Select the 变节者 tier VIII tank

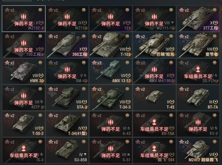[198, 45]
